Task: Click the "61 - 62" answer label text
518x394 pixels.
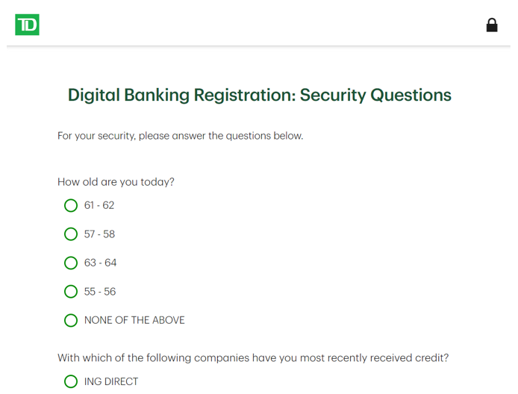Action: (x=99, y=205)
